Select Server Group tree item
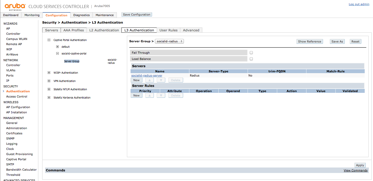 pos(72,61)
